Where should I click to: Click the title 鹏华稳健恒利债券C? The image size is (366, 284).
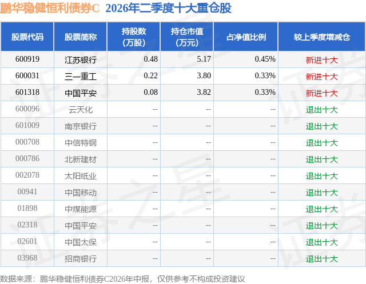tap(50, 8)
